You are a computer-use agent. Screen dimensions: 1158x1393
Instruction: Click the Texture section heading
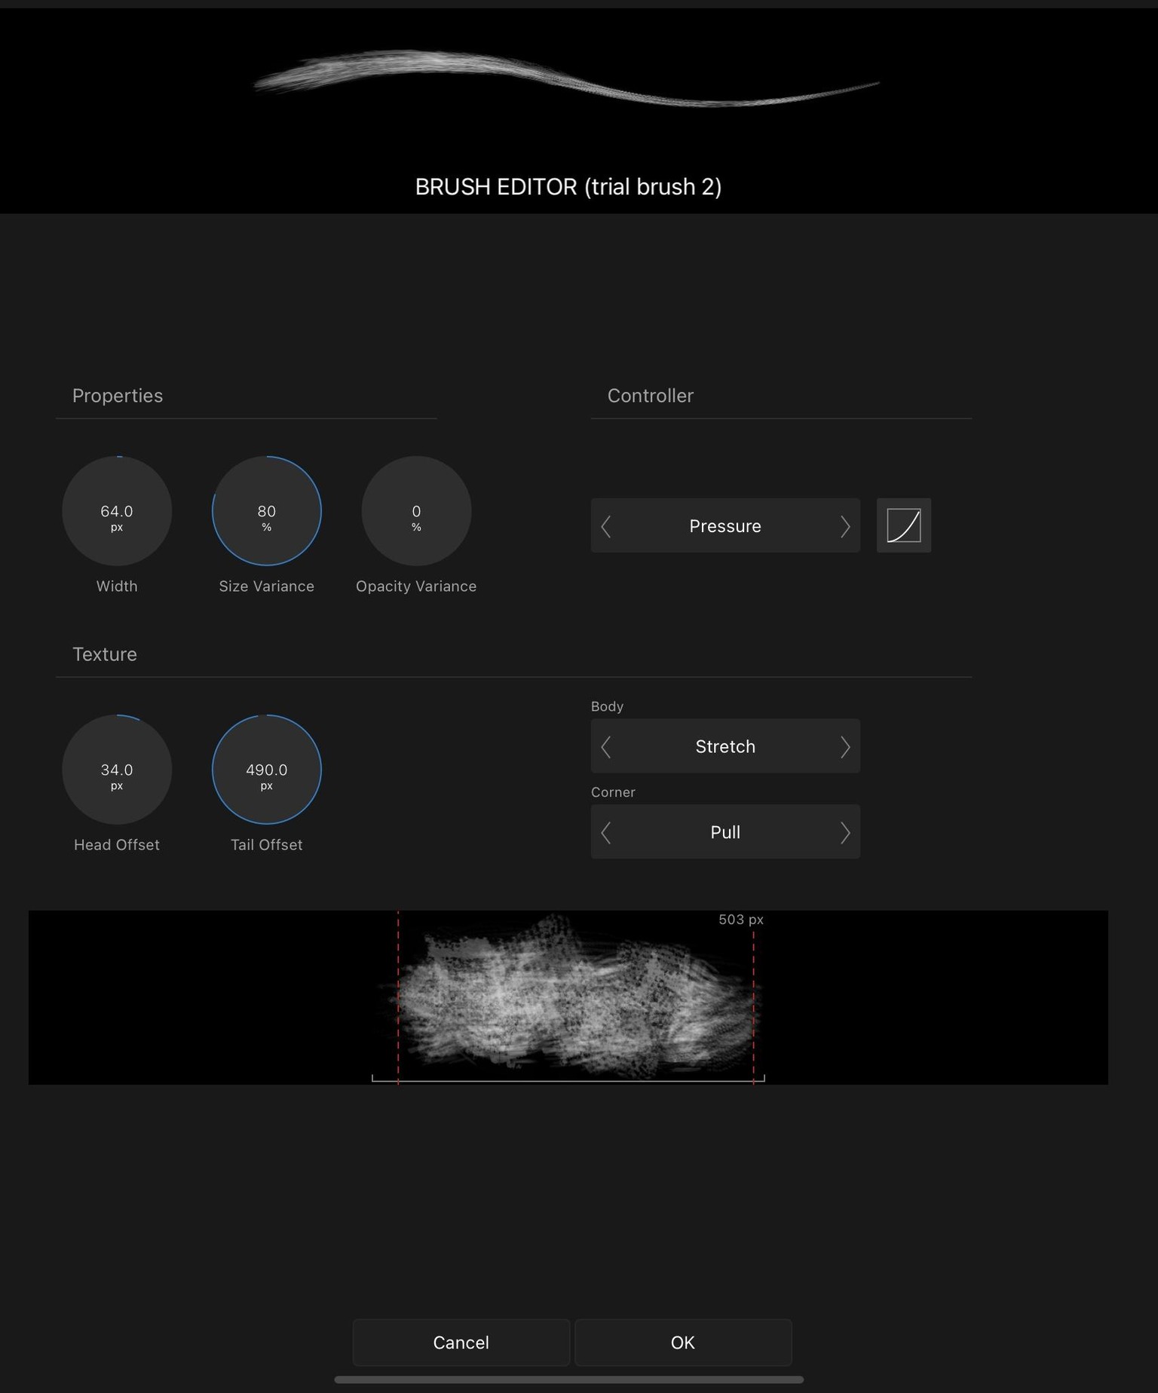pyautogui.click(x=105, y=654)
